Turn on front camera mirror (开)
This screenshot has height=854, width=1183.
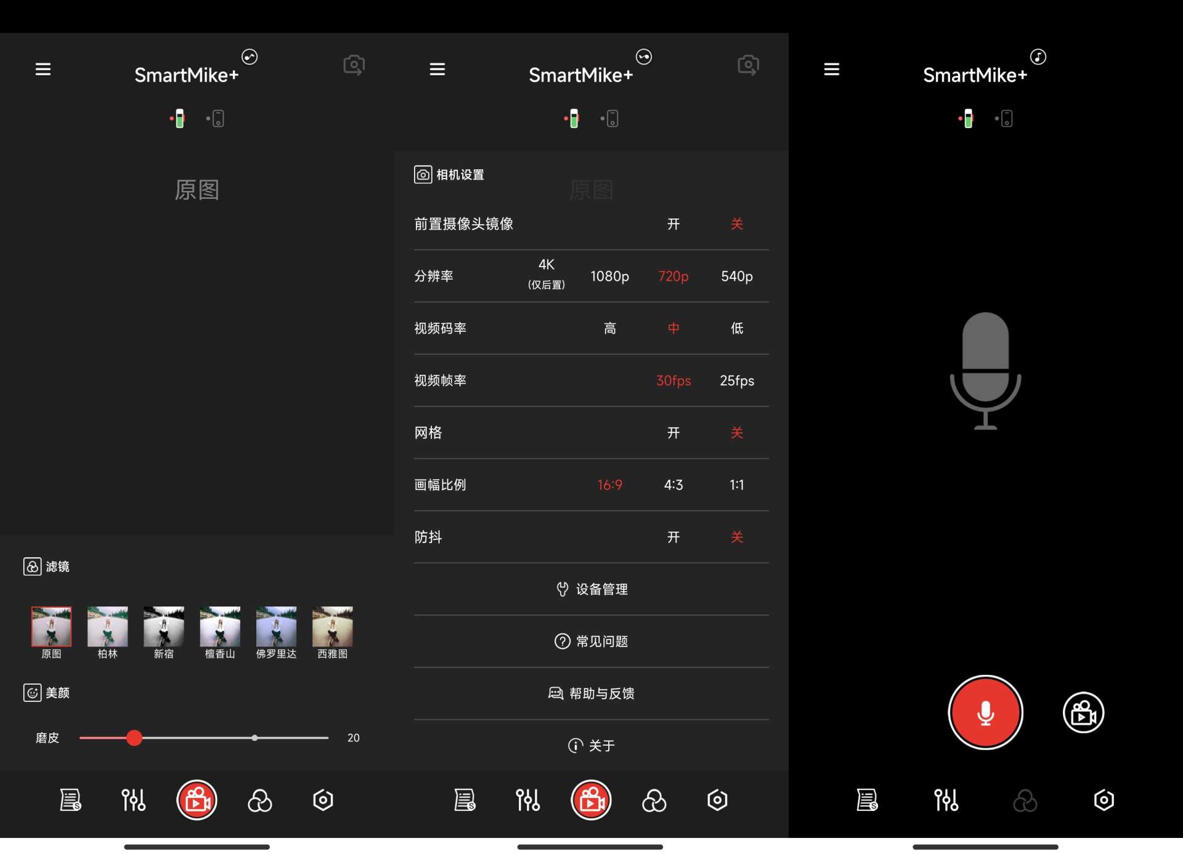pyautogui.click(x=673, y=224)
